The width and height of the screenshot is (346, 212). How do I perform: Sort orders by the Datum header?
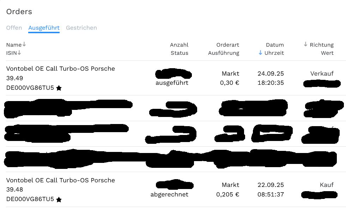point(275,45)
